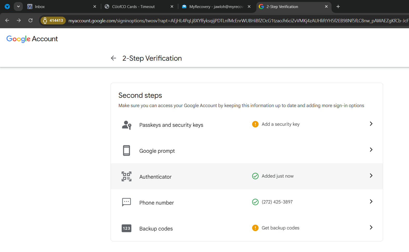This screenshot has width=409, height=252.
Task: Go back using the 2-Step Verification arrow
Action: pyautogui.click(x=113, y=58)
